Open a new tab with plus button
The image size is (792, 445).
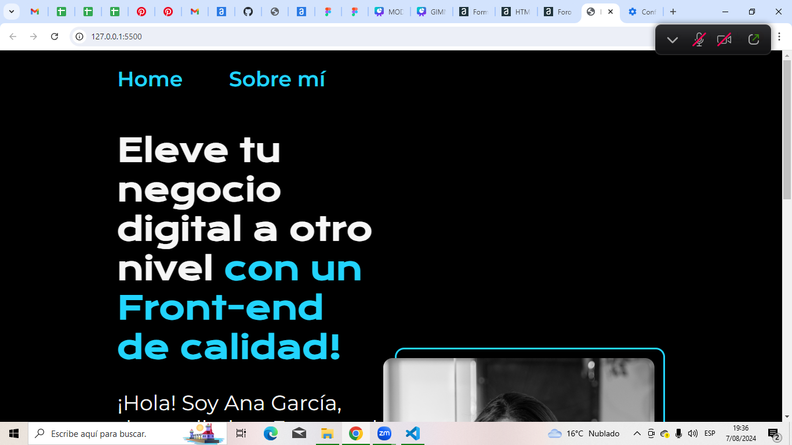pyautogui.click(x=673, y=12)
